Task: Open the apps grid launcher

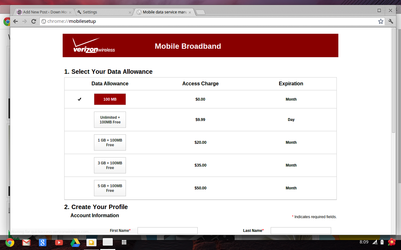Action: click(x=124, y=242)
